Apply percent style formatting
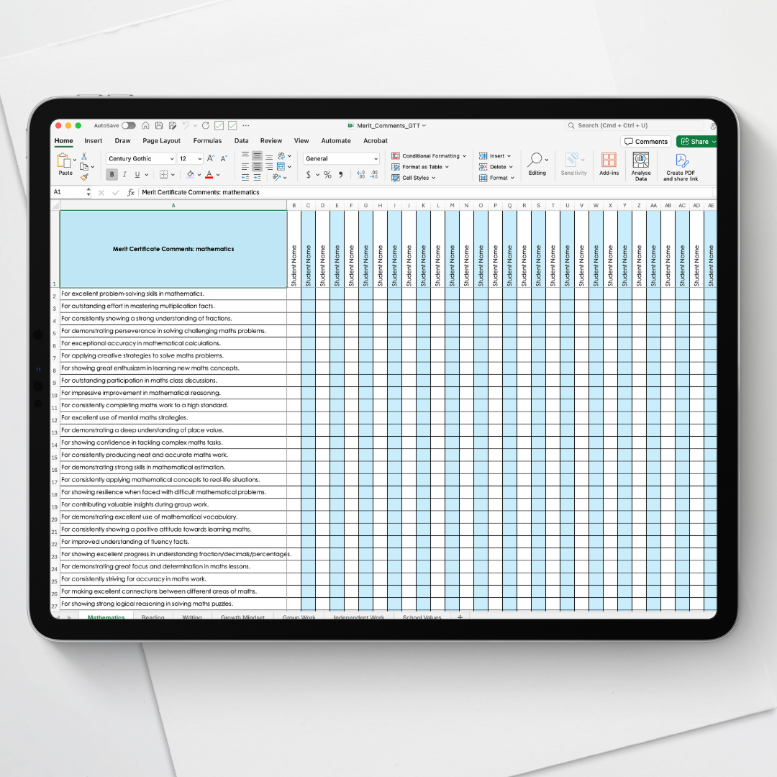The width and height of the screenshot is (777, 777). point(327,175)
